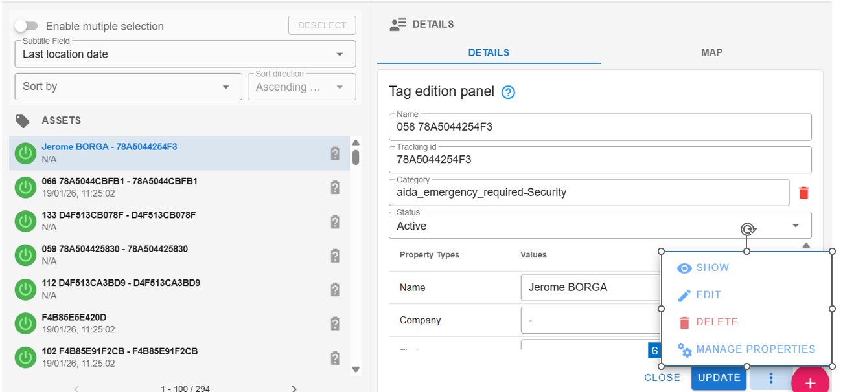Click the red trash icon next to Category
Image resolution: width=843 pixels, height=392 pixels.
click(803, 193)
